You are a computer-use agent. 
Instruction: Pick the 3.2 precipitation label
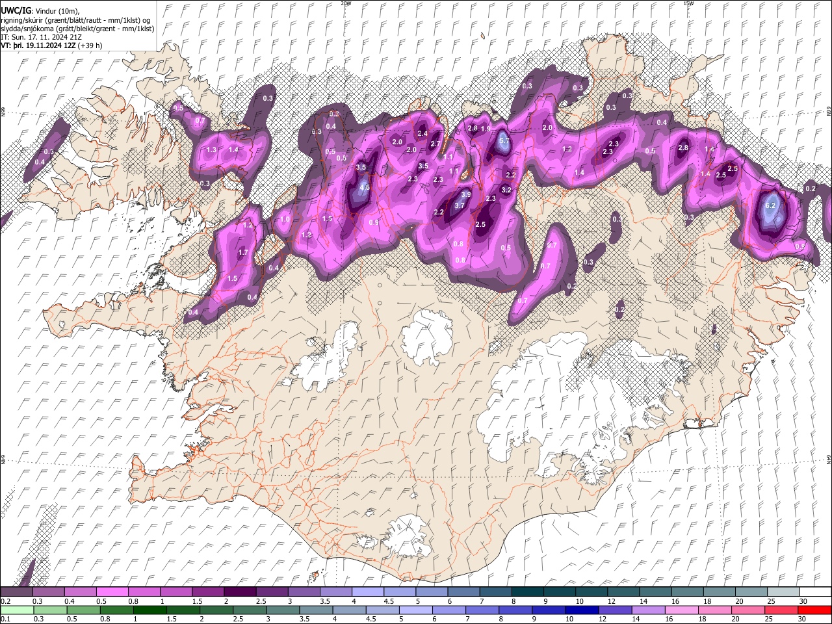[x=507, y=190]
